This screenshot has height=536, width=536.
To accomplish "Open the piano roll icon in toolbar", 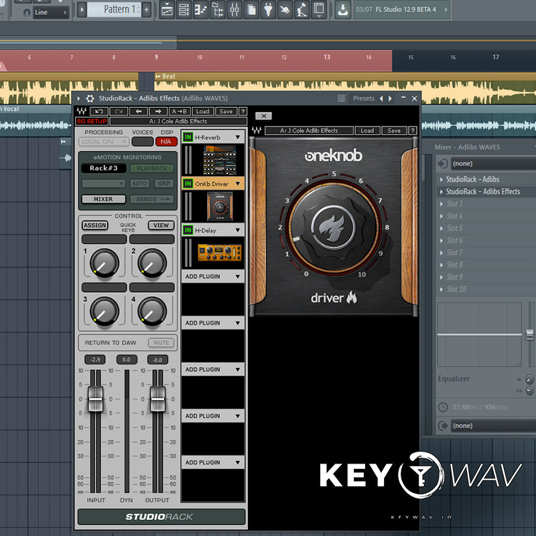I will (200, 9).
